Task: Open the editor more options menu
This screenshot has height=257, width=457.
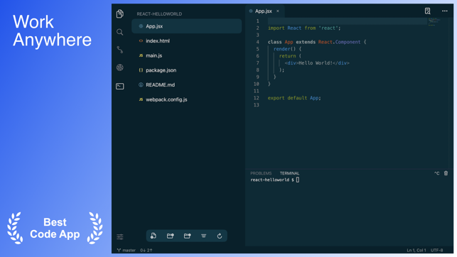Action: tap(445, 11)
